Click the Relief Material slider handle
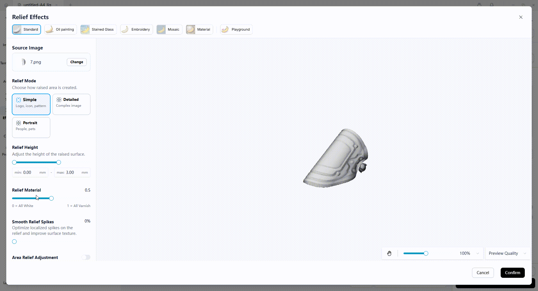This screenshot has height=291, width=538. point(51,198)
